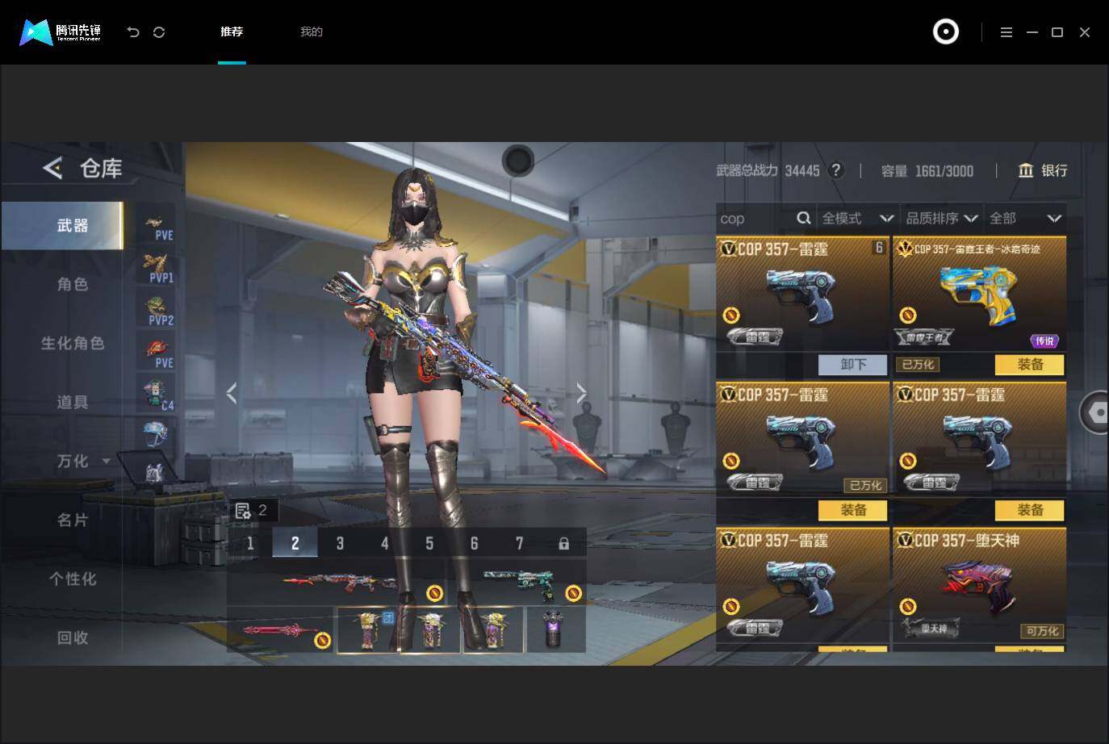Refresh the page using the reload icon

159,32
